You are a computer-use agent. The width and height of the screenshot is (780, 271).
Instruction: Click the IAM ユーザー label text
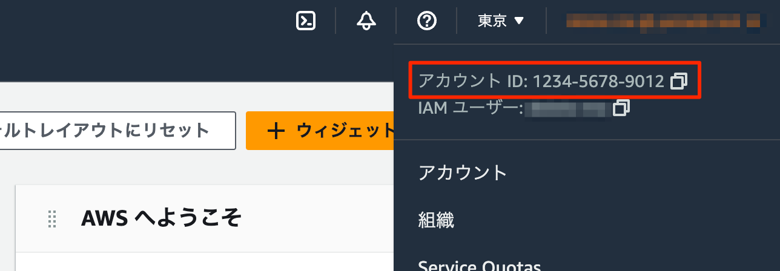click(471, 108)
